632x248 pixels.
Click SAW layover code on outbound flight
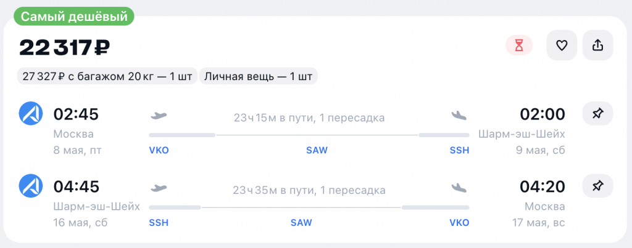[317, 150]
